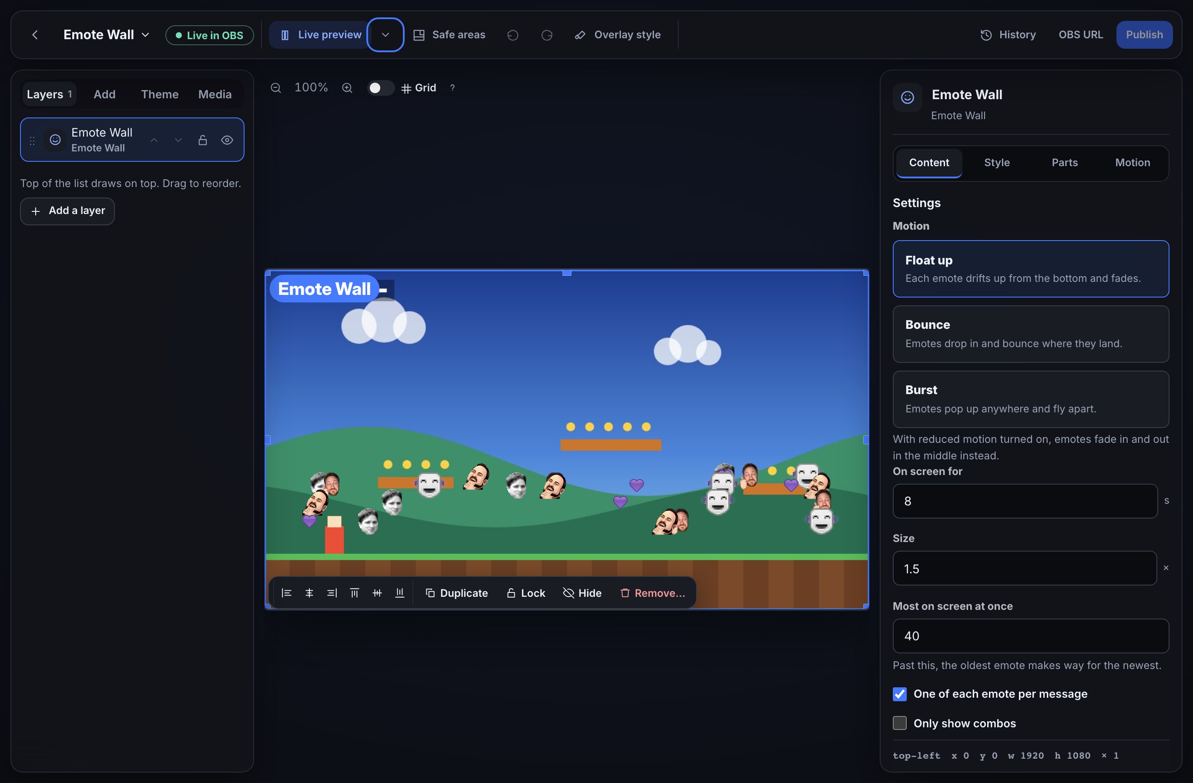
Task: Open Overlay style settings
Action: [617, 35]
